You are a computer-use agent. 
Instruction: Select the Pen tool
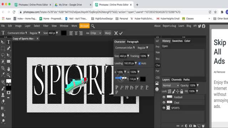9,48
